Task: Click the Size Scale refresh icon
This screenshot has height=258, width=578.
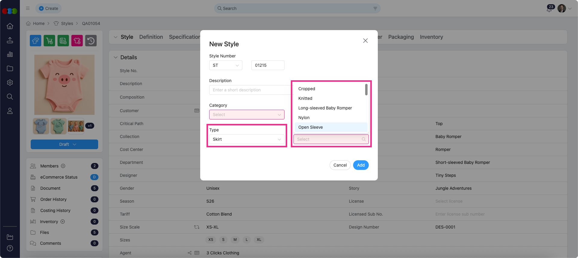Action: coord(197,227)
